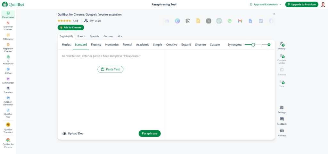Open Compare Modes panel
The width and height of the screenshot is (328, 154).
point(282,59)
